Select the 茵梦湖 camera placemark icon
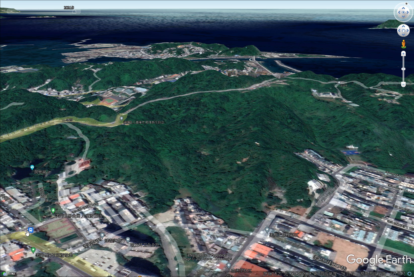Image resolution: width=414 pixels, height=277 pixels. pos(32,167)
